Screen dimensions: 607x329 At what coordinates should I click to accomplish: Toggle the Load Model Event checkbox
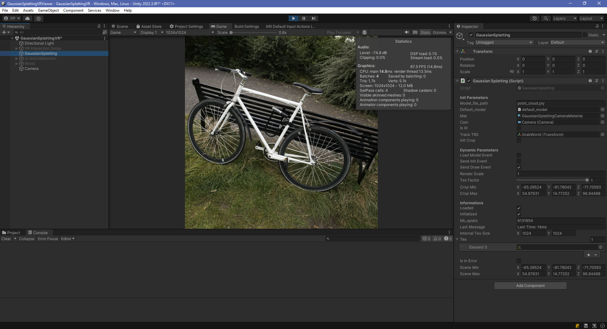click(x=519, y=155)
